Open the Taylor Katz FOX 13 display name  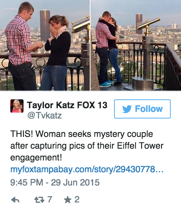pyautogui.click(x=67, y=105)
